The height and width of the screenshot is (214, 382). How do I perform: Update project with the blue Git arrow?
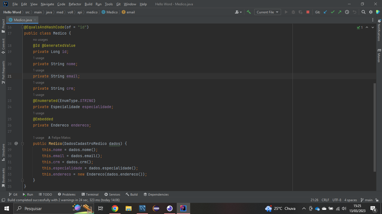(325, 12)
